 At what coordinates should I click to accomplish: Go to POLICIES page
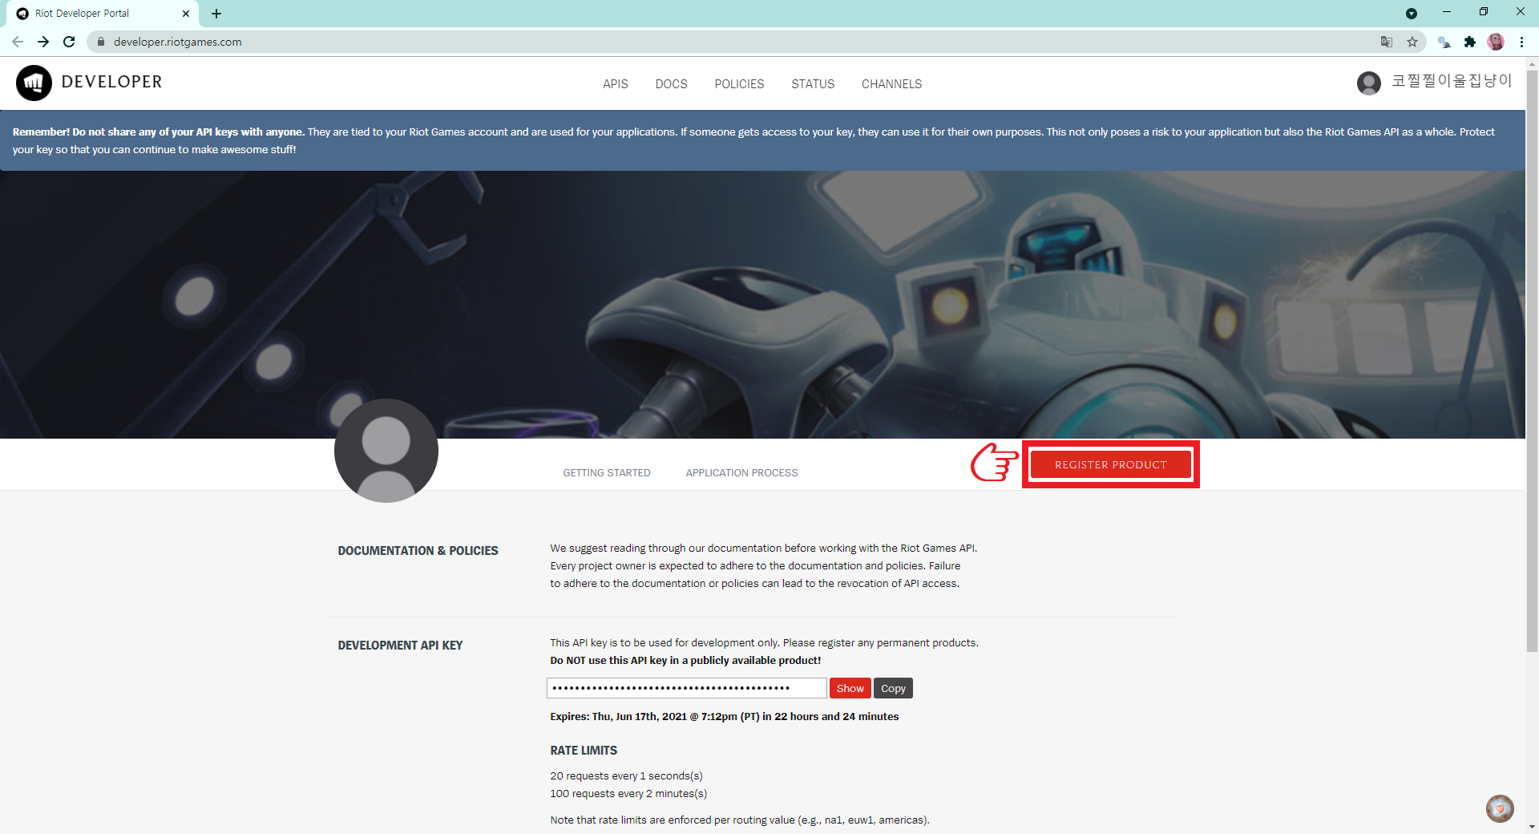pyautogui.click(x=739, y=83)
